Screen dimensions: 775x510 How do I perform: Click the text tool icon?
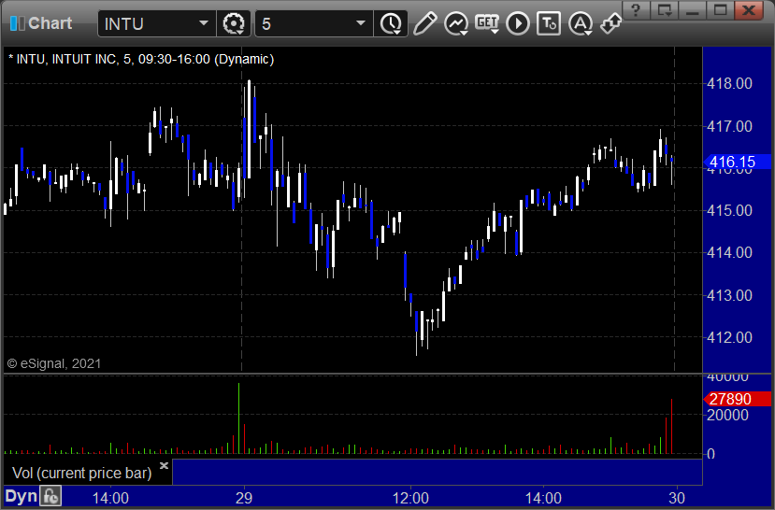(x=549, y=23)
